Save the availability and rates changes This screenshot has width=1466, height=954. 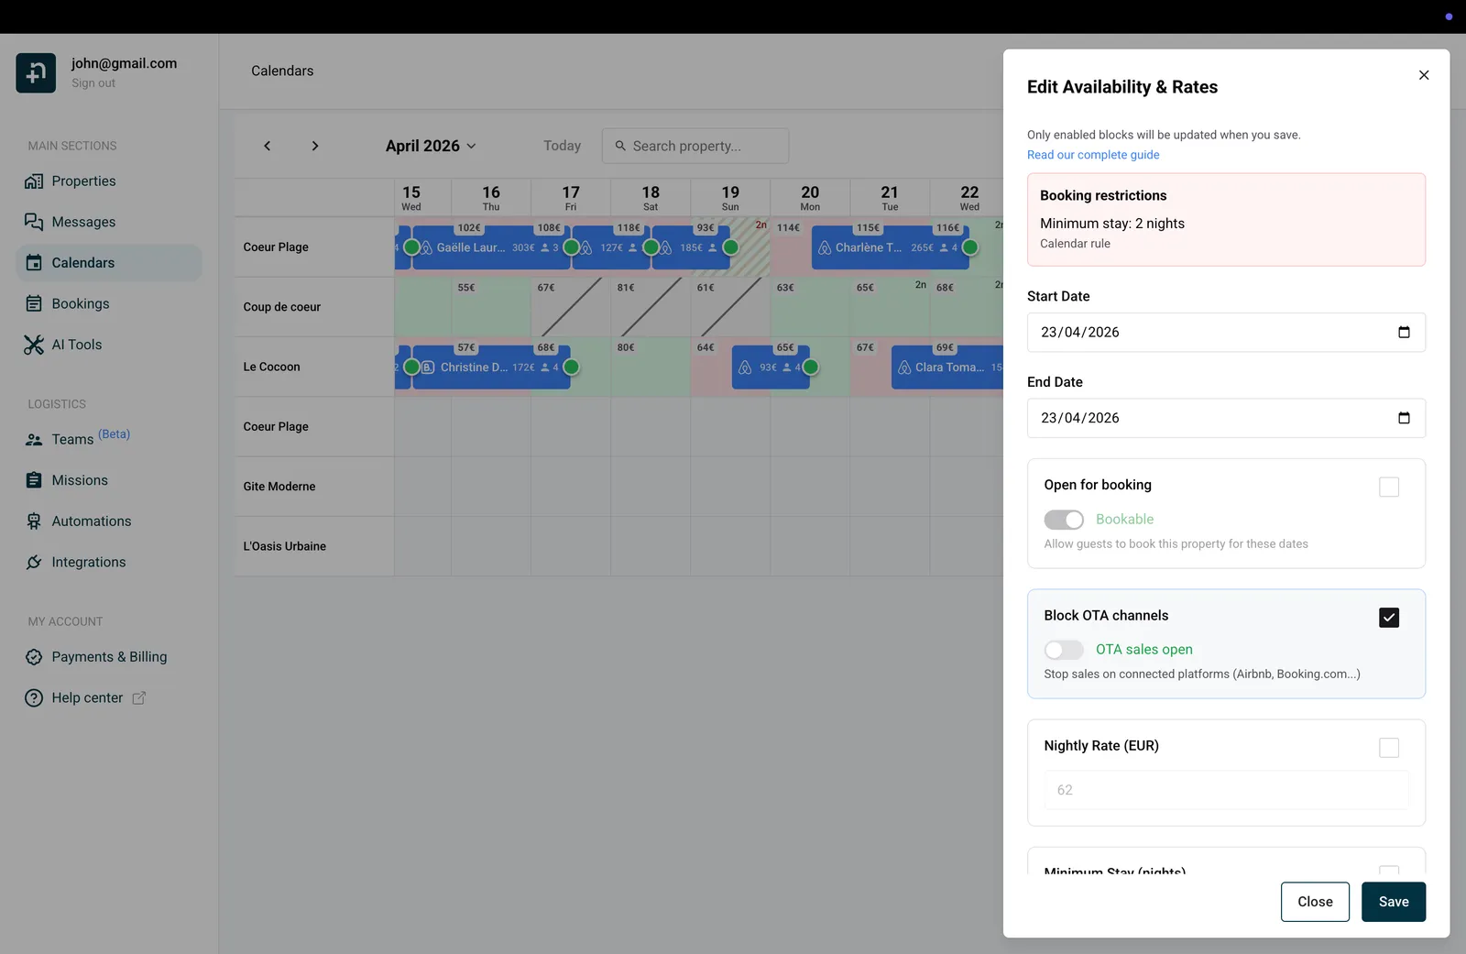1394,902
